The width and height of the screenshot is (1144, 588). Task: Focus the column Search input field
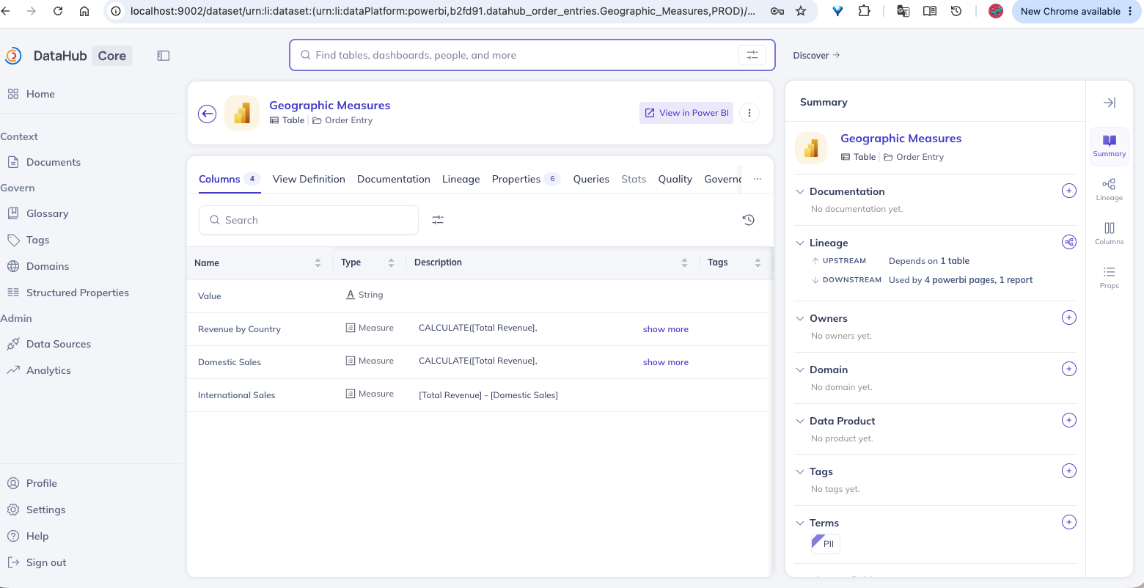[x=309, y=220]
